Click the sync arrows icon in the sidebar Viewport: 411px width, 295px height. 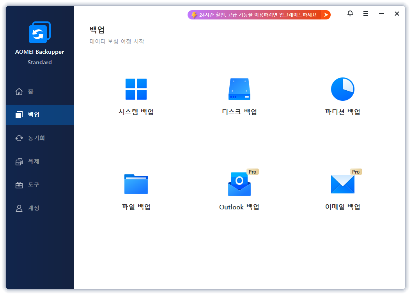[x=19, y=138]
